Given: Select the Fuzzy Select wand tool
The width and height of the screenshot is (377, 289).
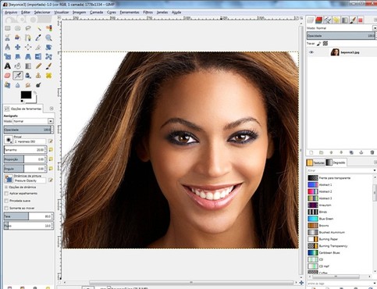Looking at the screenshot, I should [38, 28].
